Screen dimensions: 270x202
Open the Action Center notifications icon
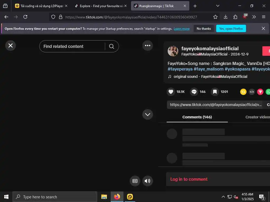tap(262, 197)
